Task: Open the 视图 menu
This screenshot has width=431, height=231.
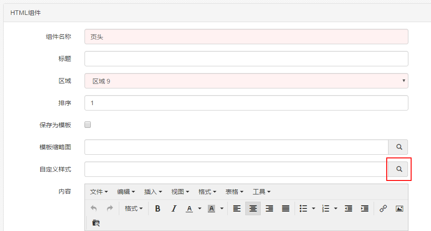Action: (x=180, y=192)
